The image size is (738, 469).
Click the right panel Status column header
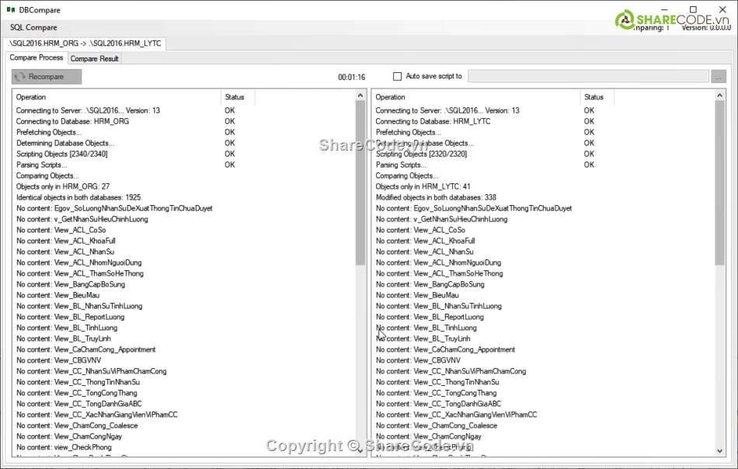(597, 97)
